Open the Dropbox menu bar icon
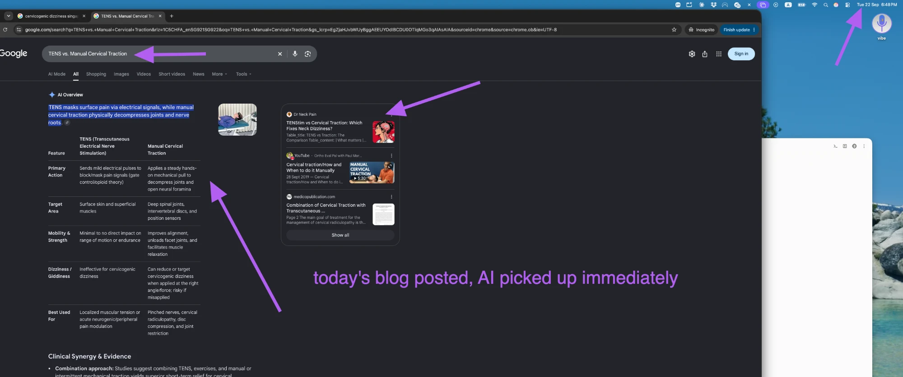 (713, 5)
